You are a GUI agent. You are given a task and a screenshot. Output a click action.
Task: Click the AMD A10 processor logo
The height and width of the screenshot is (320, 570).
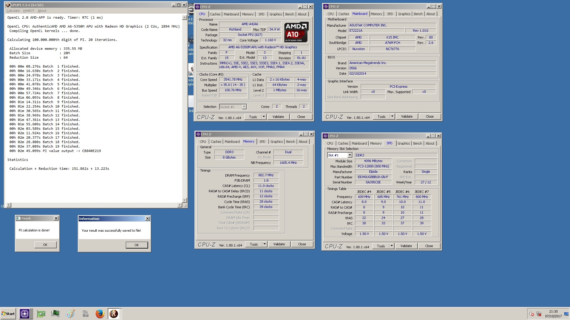click(x=296, y=32)
